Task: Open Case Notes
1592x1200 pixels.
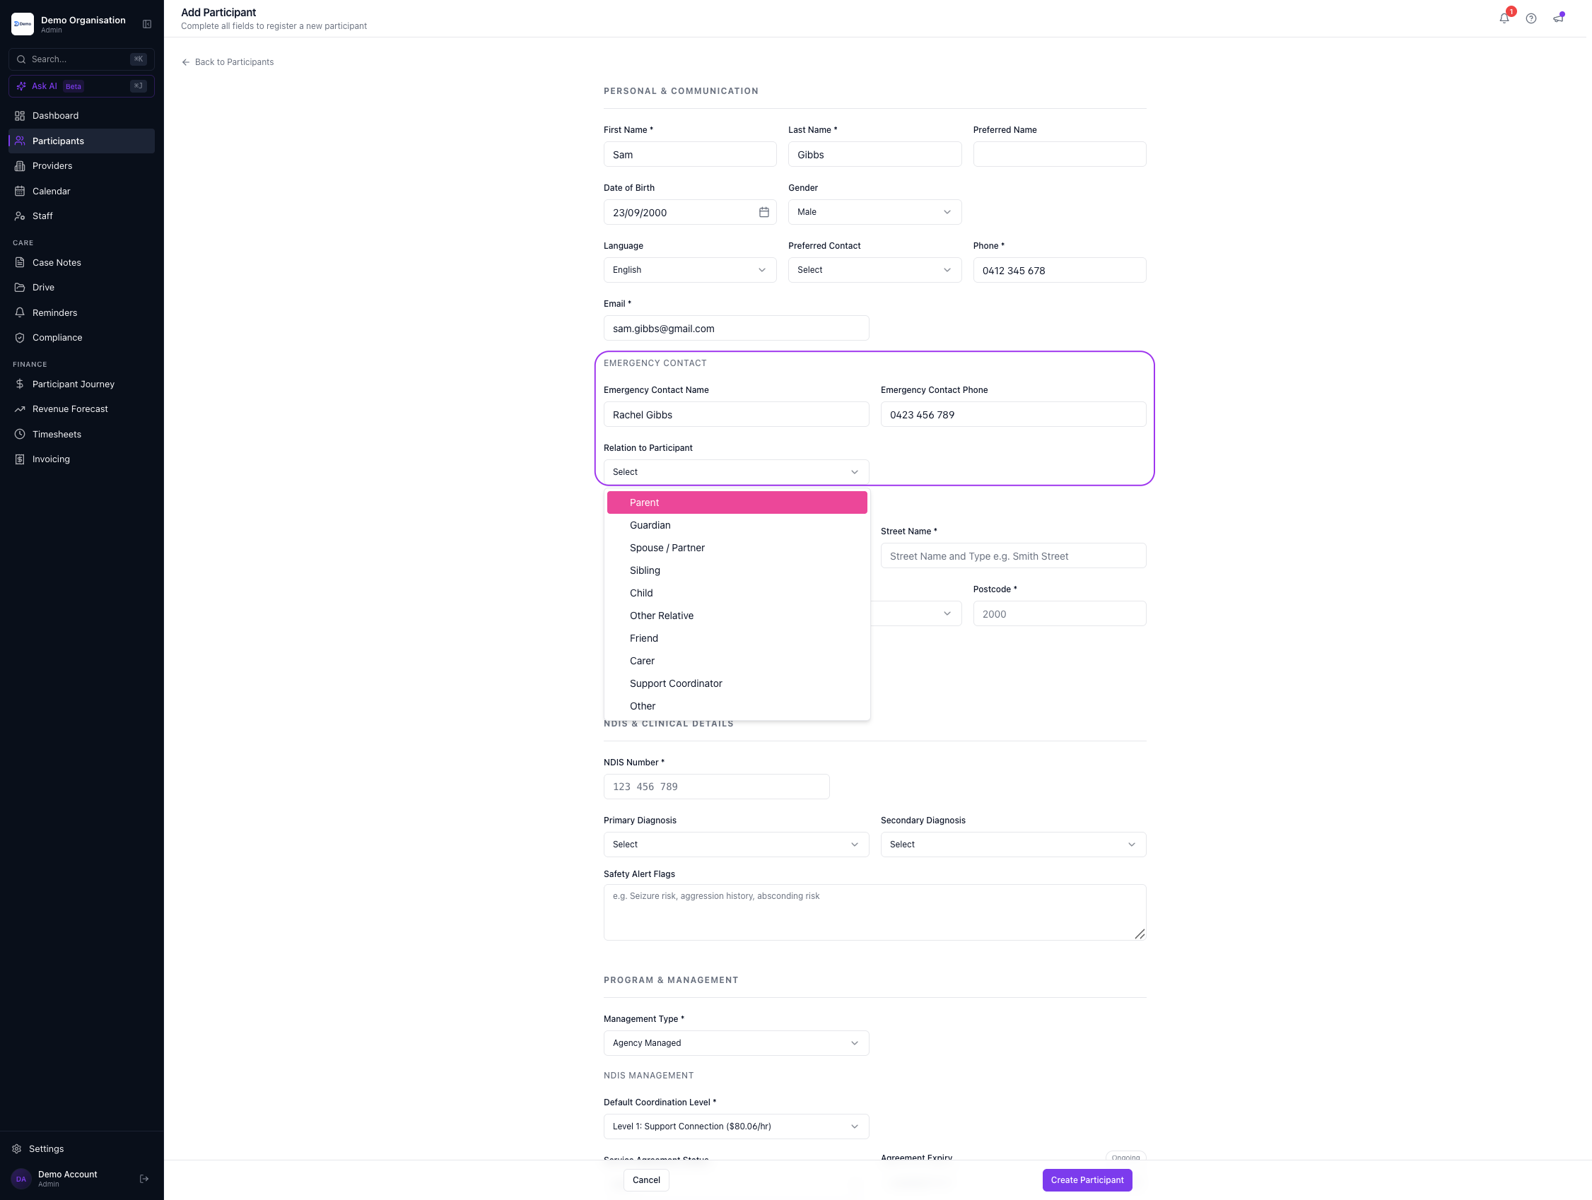Action: click(x=81, y=263)
